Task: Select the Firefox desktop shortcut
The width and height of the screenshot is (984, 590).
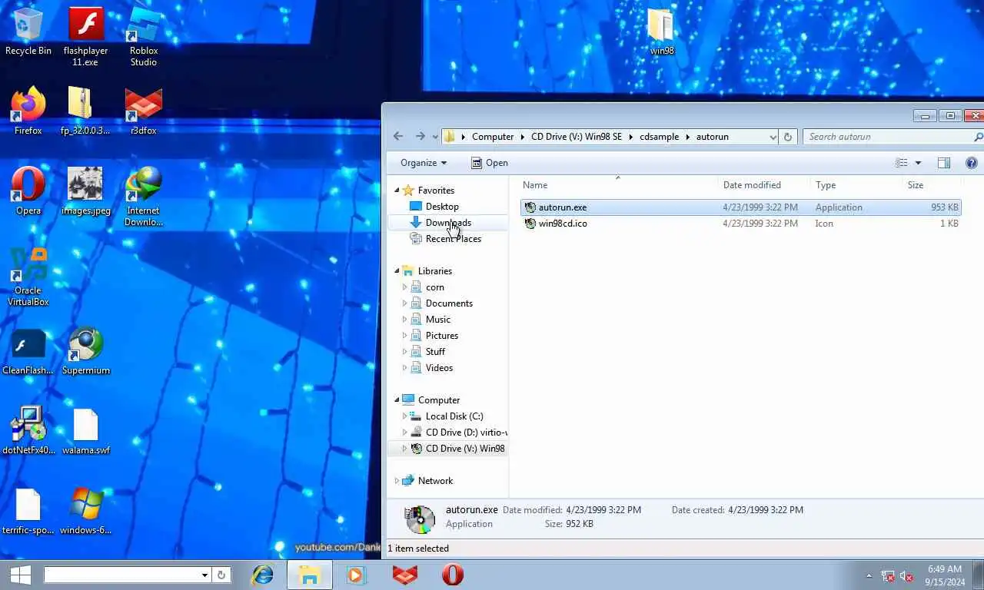Action: click(x=28, y=111)
